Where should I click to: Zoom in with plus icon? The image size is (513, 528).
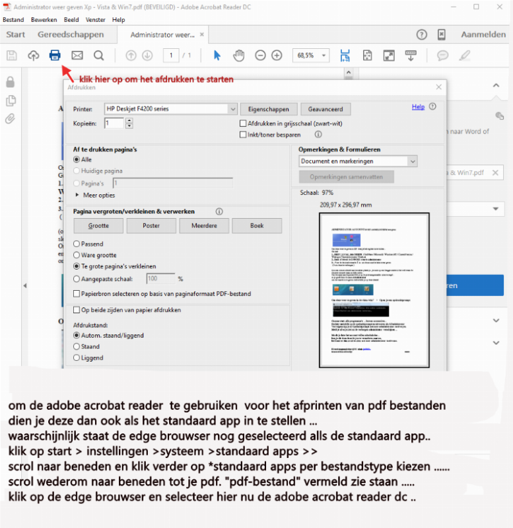pos(277,56)
